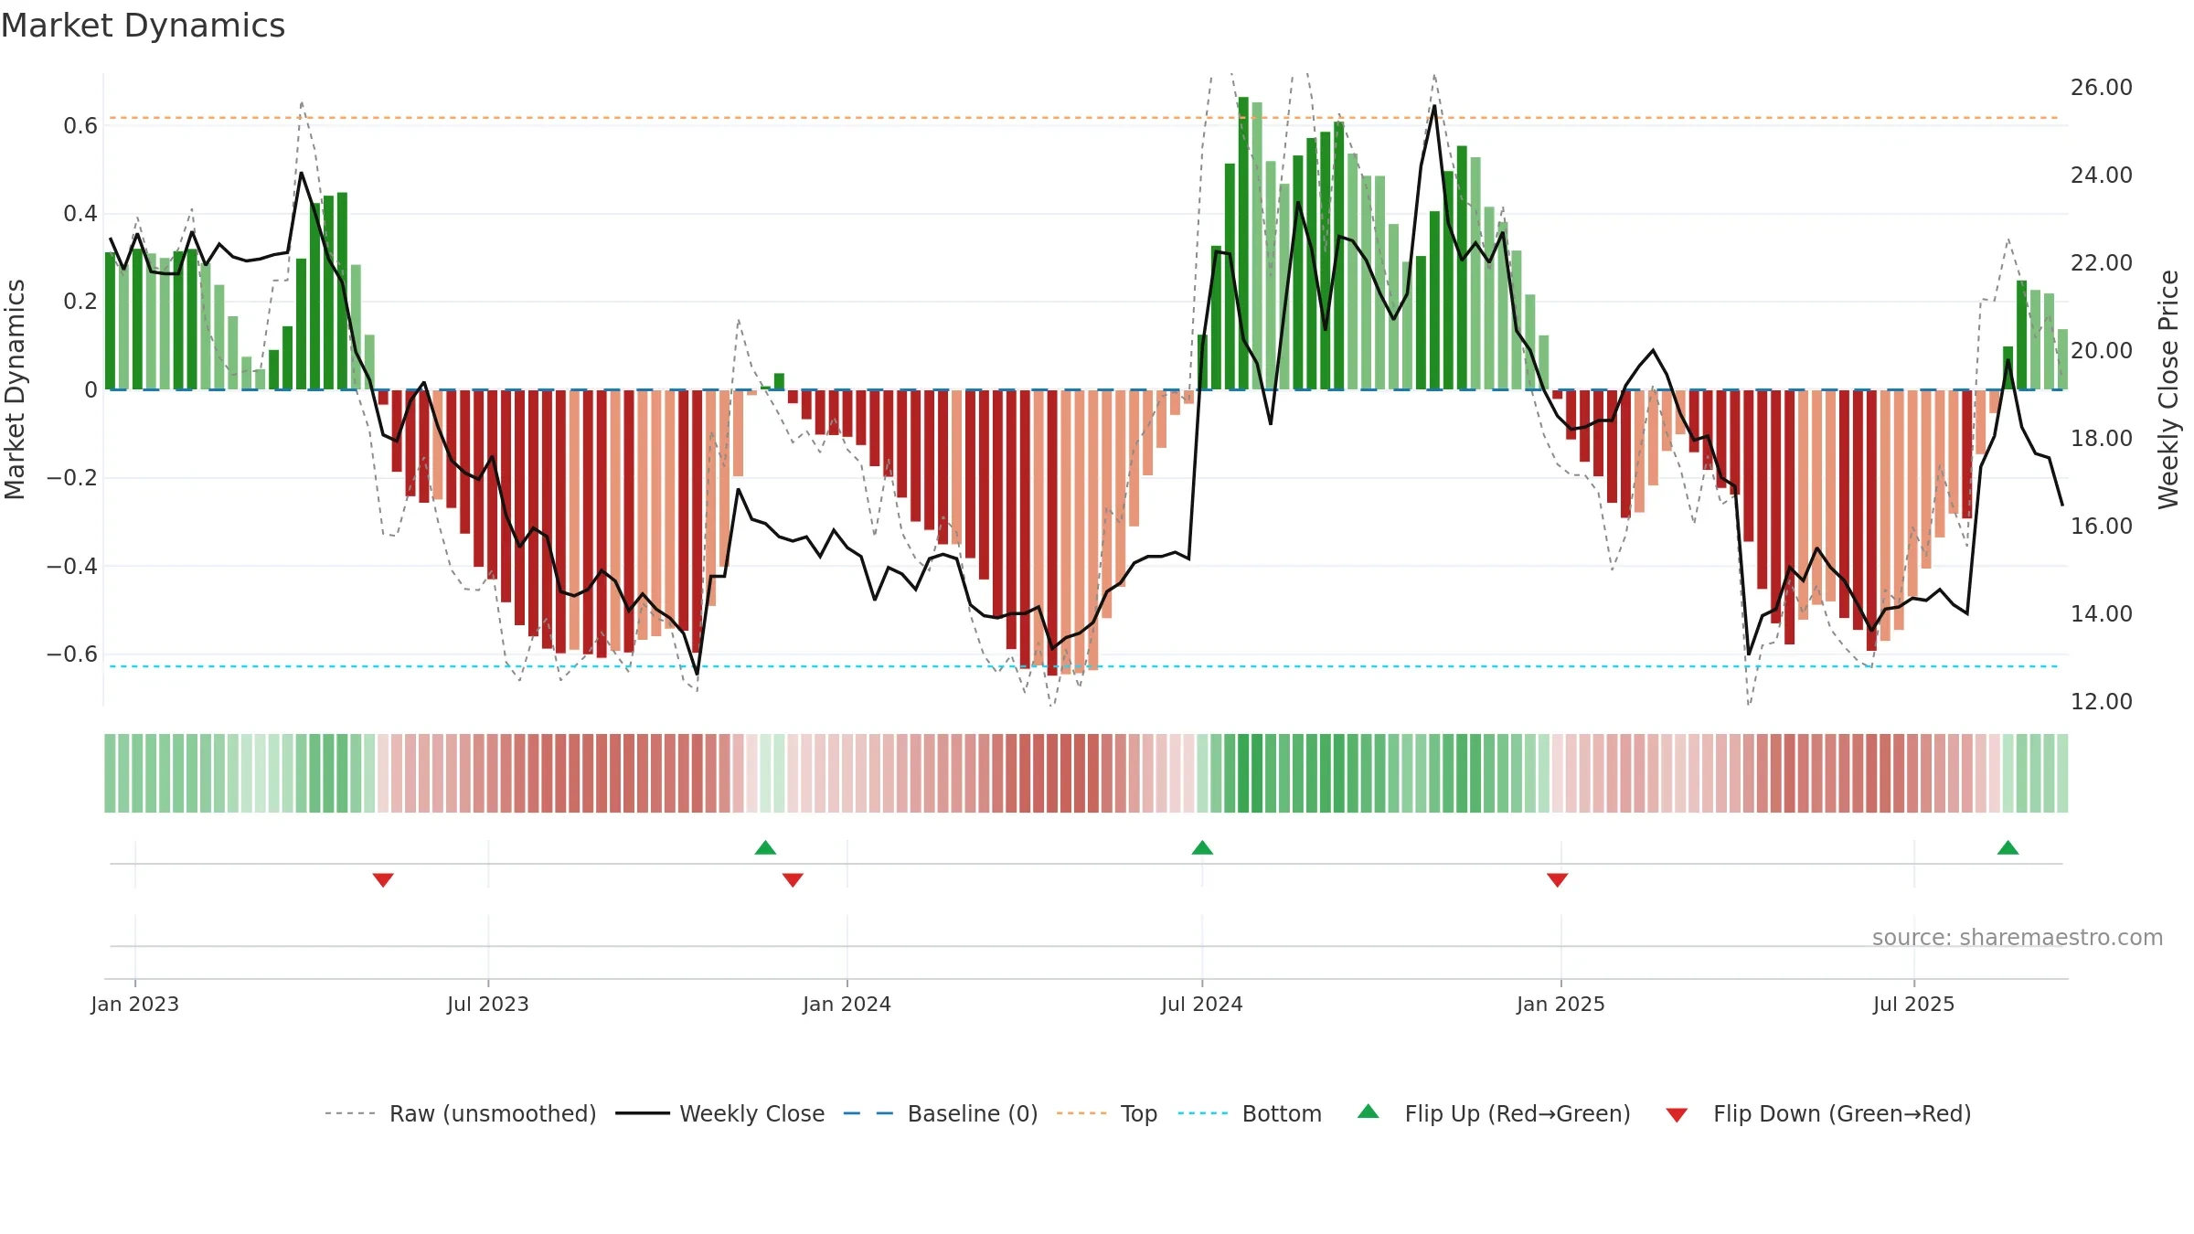This screenshot has width=2194, height=1234.
Task: Click the green Flip Up legend triangle icon
Action: click(x=1369, y=1112)
